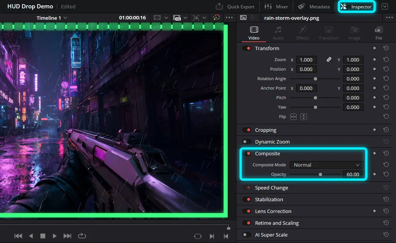Image resolution: width=396 pixels, height=243 pixels.
Task: Expand the Speed Change section
Action: [271, 188]
